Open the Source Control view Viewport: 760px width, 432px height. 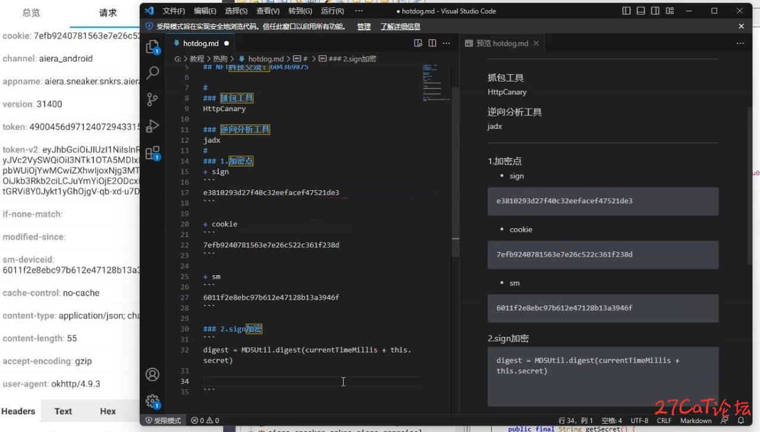[153, 99]
